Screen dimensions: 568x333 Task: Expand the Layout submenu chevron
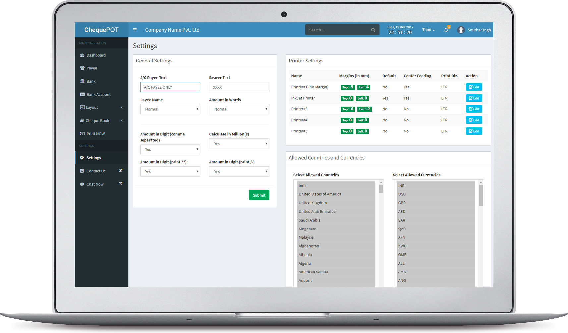122,107
